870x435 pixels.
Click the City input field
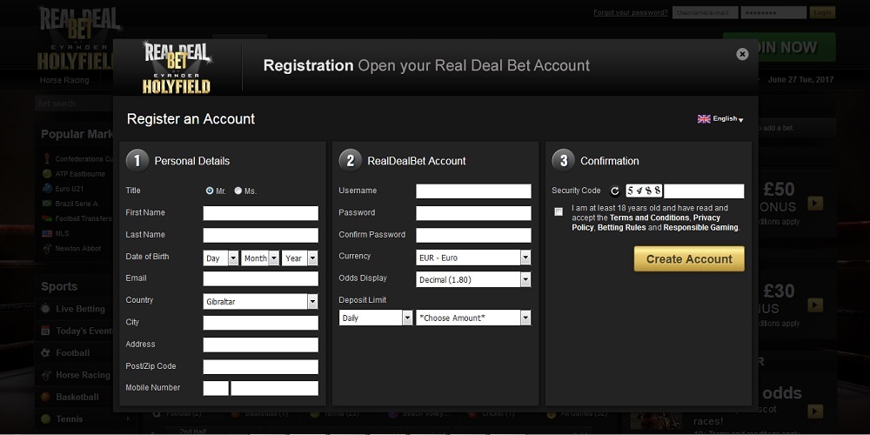click(261, 323)
